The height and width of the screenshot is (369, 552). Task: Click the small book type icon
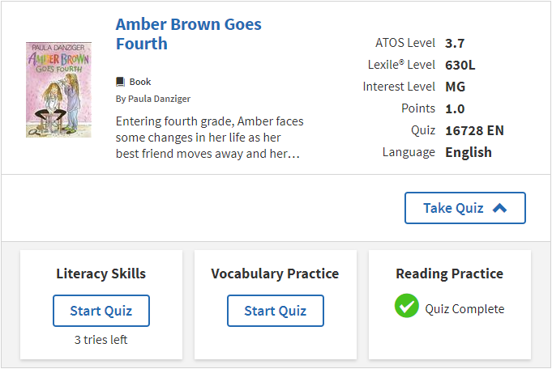pos(121,82)
